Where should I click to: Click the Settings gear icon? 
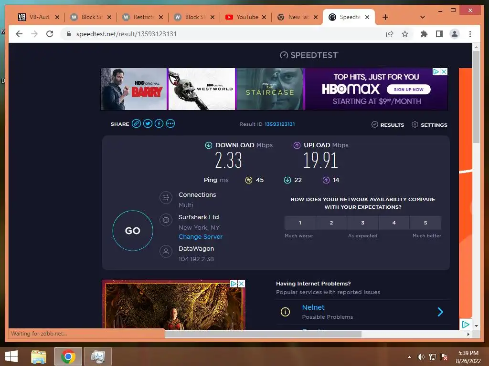pos(415,124)
